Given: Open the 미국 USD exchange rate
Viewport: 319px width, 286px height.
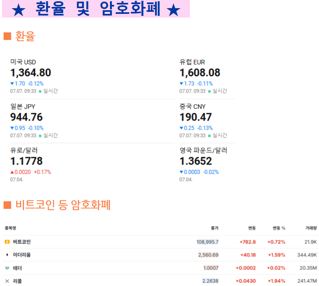Looking at the screenshot, I should coord(23,62).
